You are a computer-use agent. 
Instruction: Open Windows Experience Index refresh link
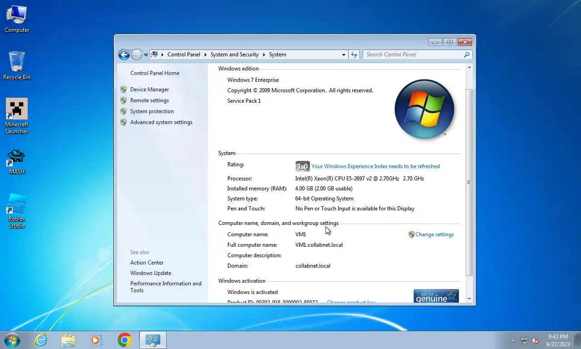[375, 166]
